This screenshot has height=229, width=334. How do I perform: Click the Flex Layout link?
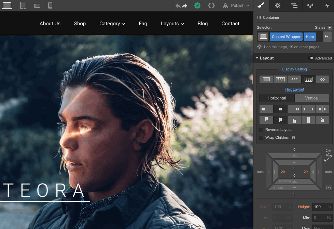pos(294,90)
